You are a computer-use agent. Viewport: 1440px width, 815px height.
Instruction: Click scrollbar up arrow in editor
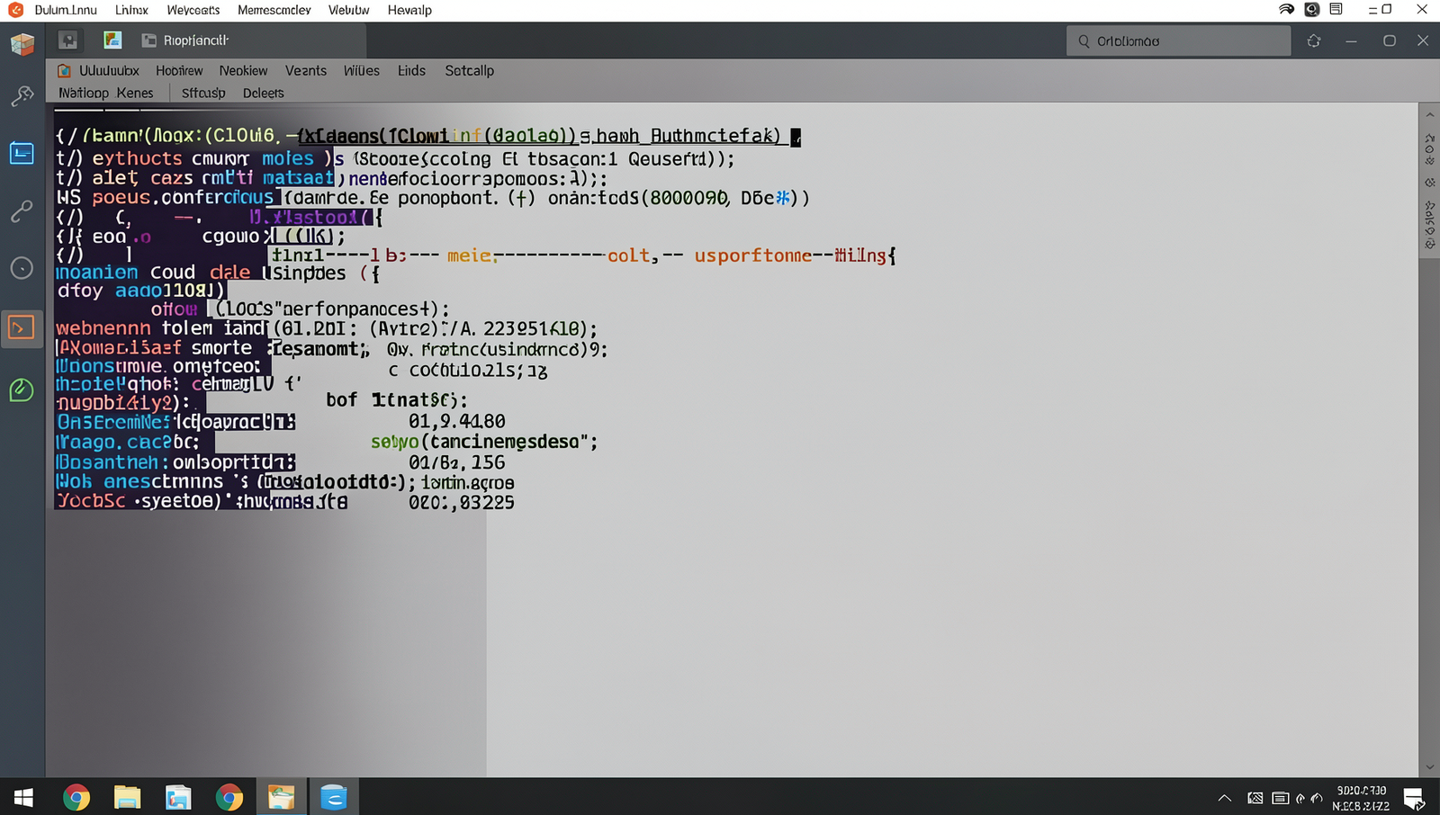(1429, 115)
